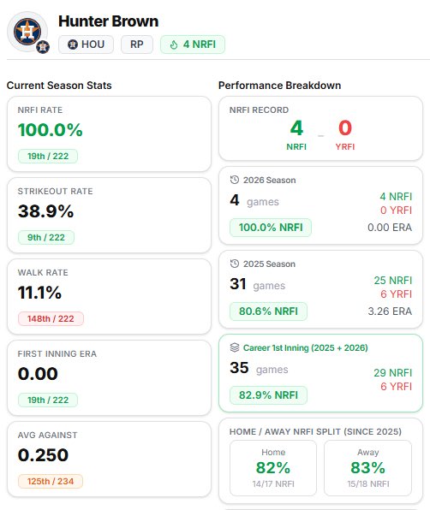Screen dimensions: 430x510
Task: Click the 125th / 234 rank badge
Action: point(51,482)
